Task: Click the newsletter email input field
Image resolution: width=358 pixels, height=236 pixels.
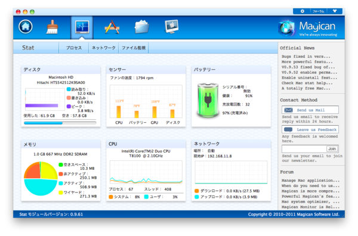Action: pos(304,149)
